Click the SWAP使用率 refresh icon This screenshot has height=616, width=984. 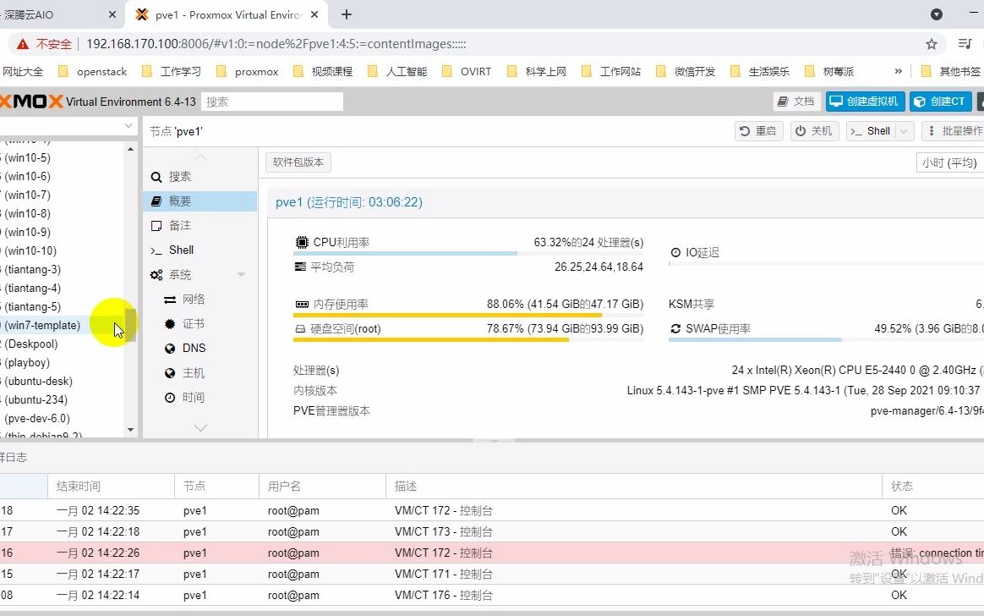click(x=675, y=328)
